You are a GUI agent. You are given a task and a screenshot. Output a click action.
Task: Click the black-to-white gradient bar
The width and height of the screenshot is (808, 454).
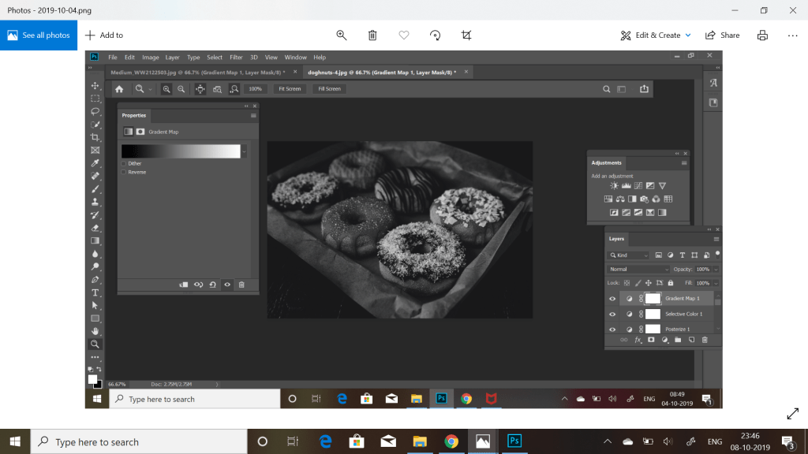pyautogui.click(x=181, y=151)
